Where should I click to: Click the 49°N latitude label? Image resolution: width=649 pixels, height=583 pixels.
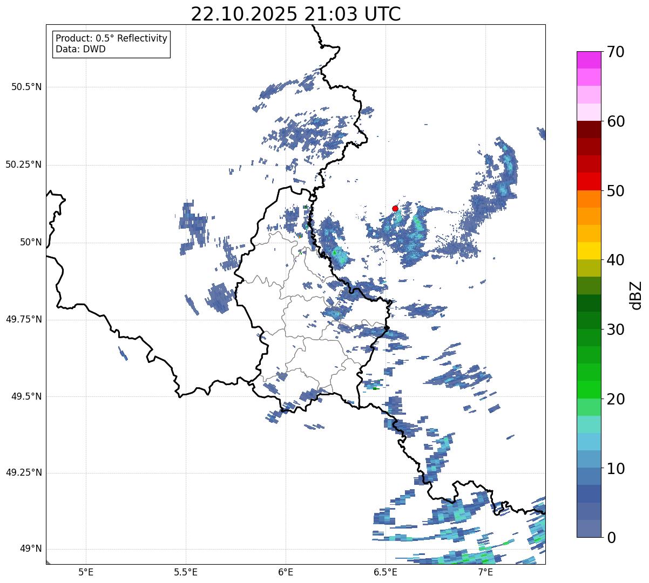pyautogui.click(x=31, y=549)
